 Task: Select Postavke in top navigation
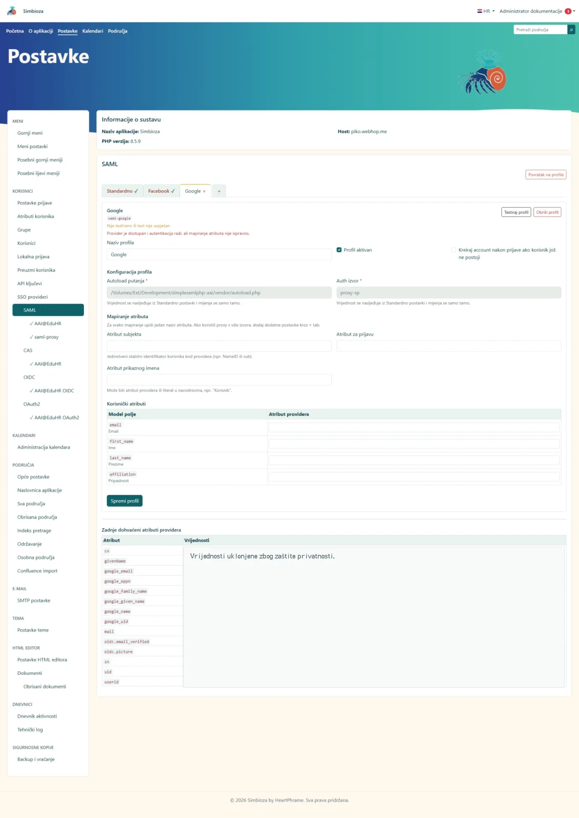coord(68,31)
